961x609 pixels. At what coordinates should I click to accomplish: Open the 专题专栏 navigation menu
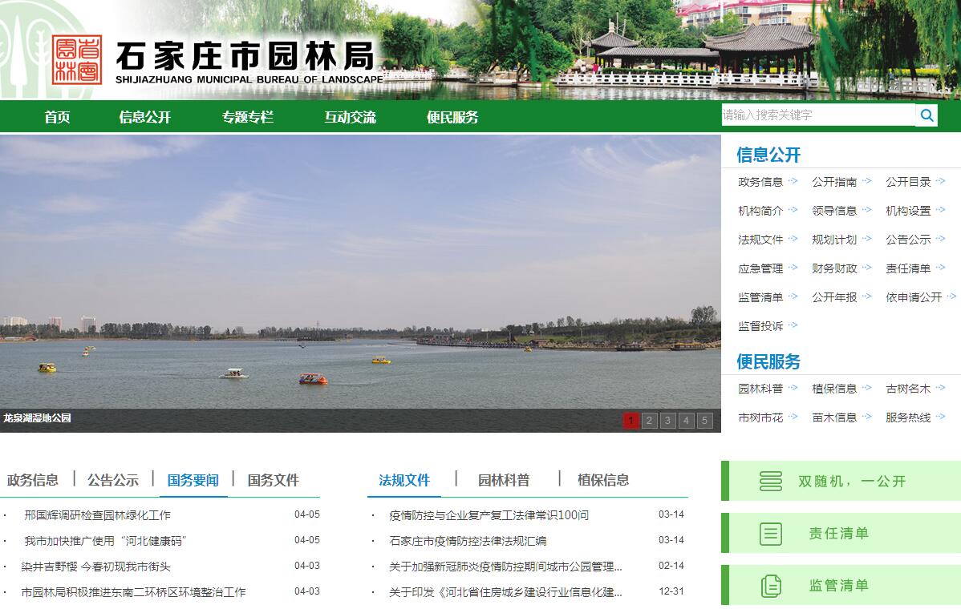[x=248, y=117]
